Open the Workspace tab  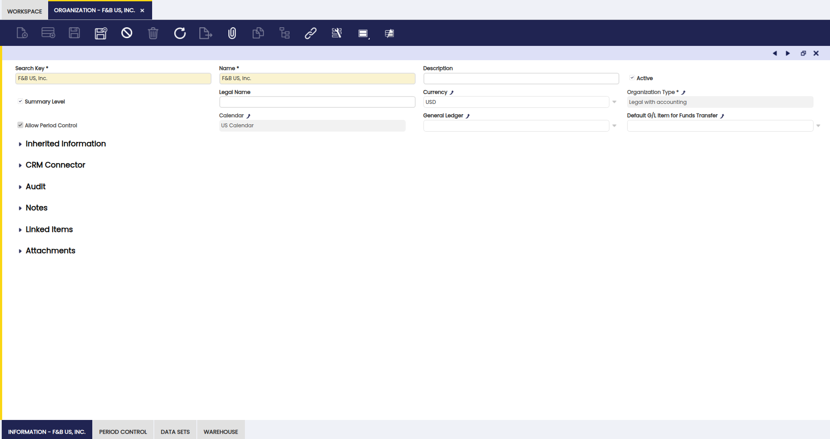tap(25, 11)
